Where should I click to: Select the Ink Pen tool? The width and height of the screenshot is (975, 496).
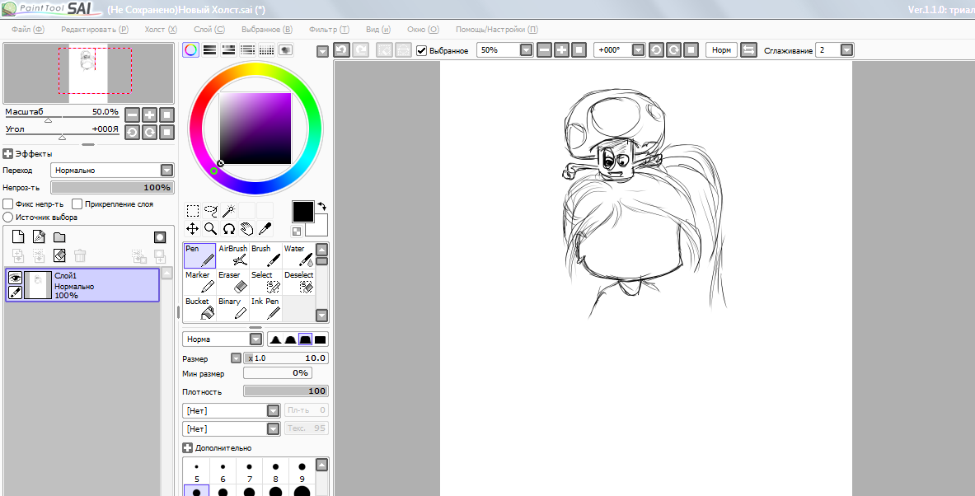[x=265, y=308]
